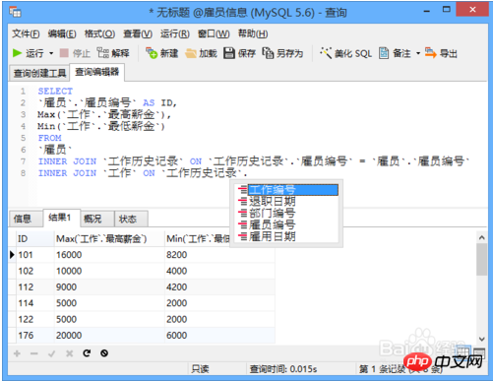Click the Explain (解释) toolbar icon
This screenshot has height=381, width=493.
103,53
